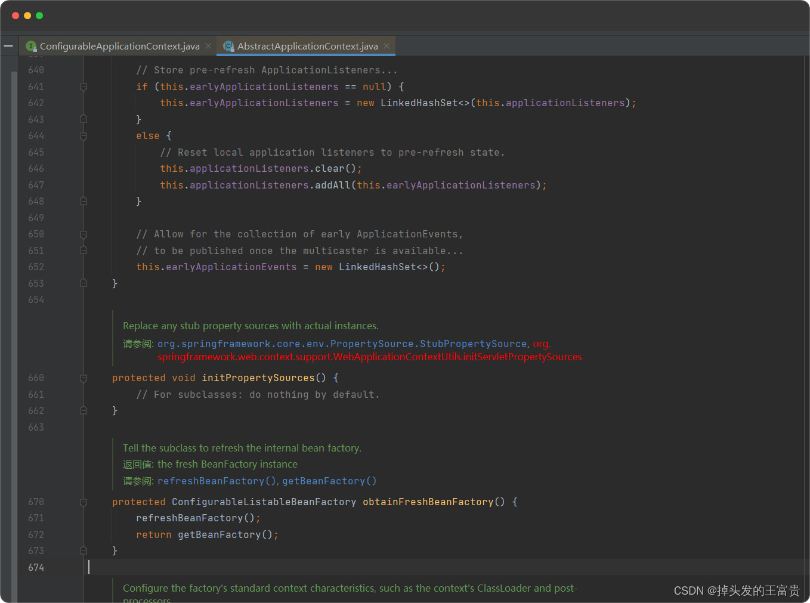Click line number 649 in the gutter
The width and height of the screenshot is (810, 603).
pos(36,218)
